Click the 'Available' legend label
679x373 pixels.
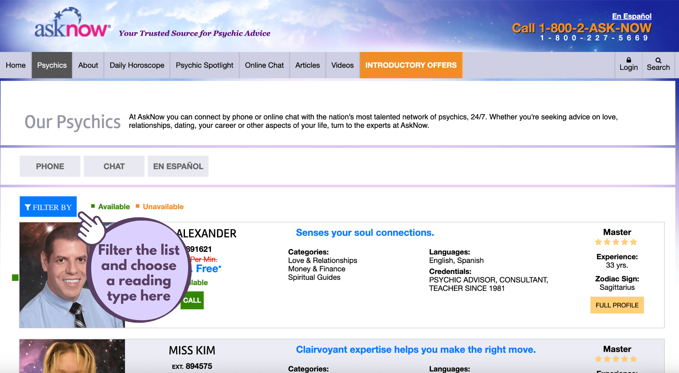coord(114,207)
